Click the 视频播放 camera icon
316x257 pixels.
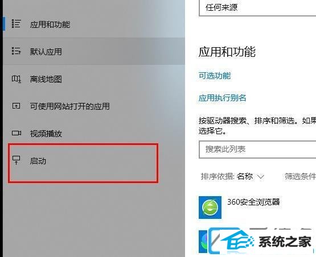[x=17, y=133]
